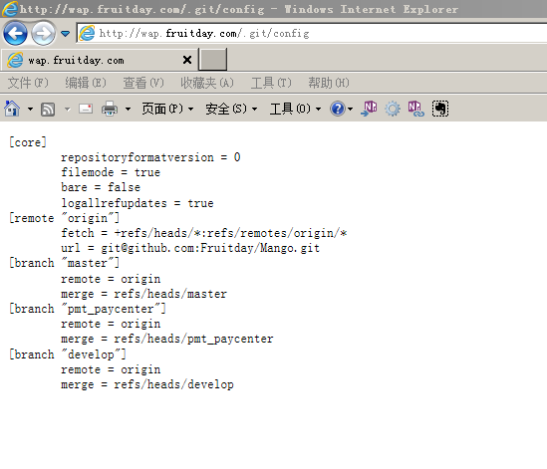
Task: Click the [branch "pmt_paycenter"] header
Action: pos(88,309)
